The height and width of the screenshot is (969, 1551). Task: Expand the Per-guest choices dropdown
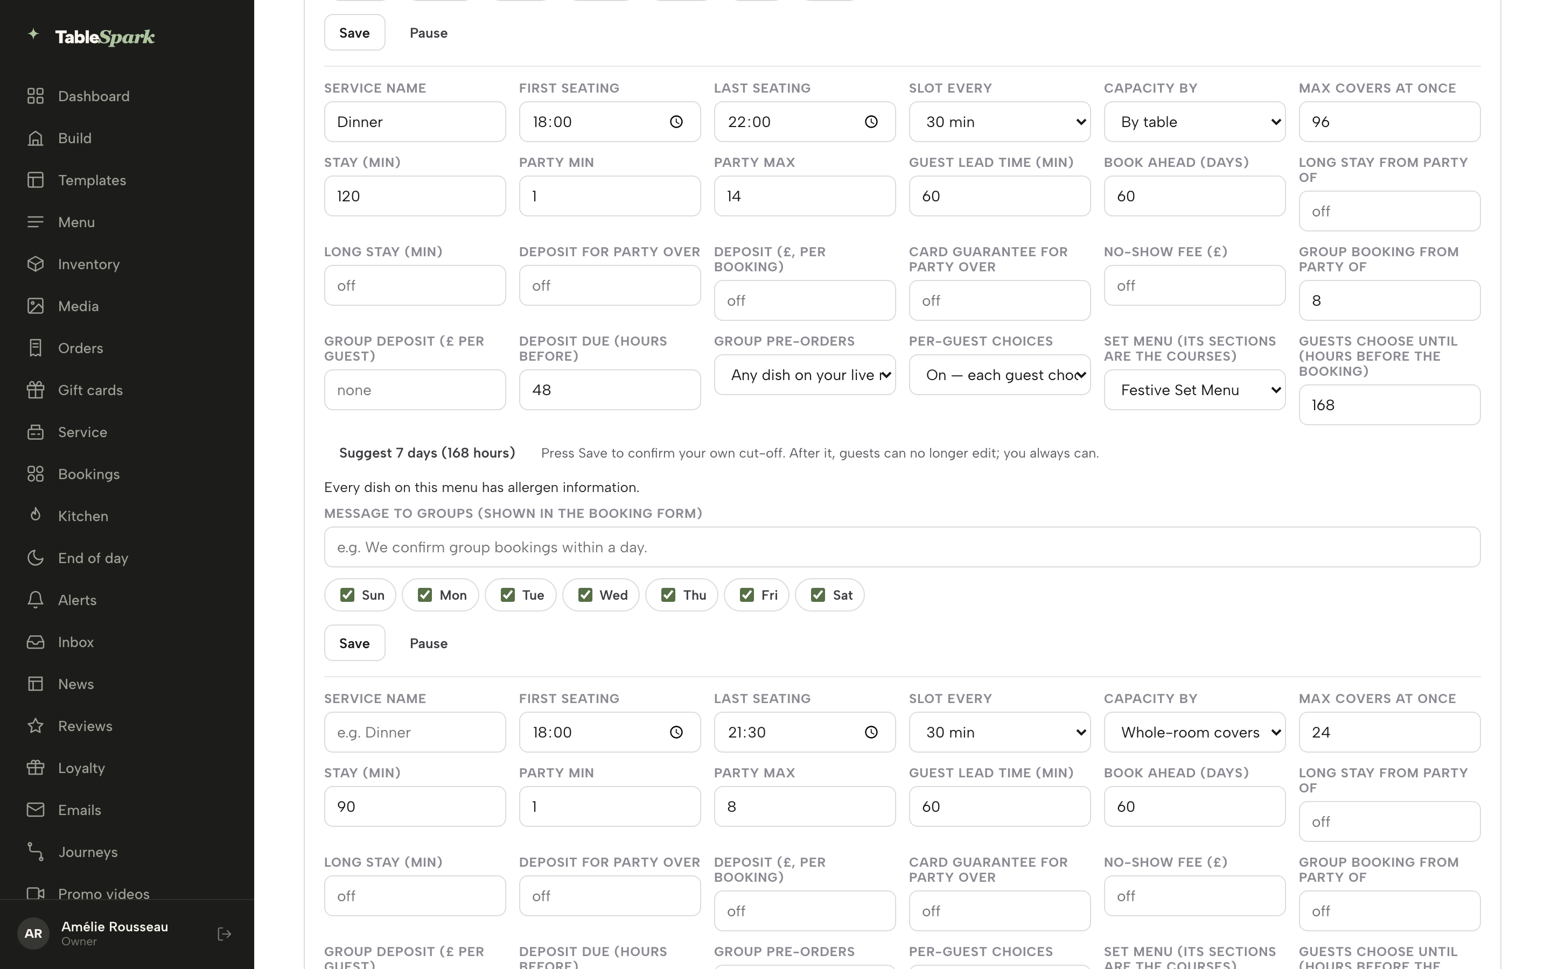click(x=999, y=375)
